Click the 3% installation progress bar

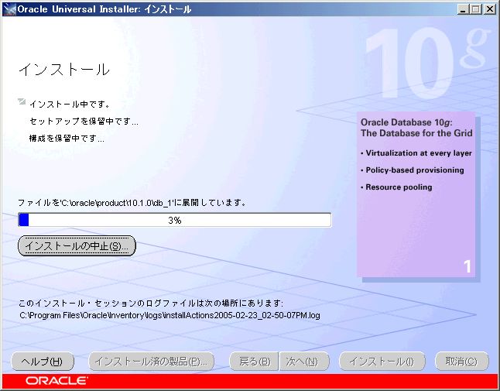click(175, 220)
